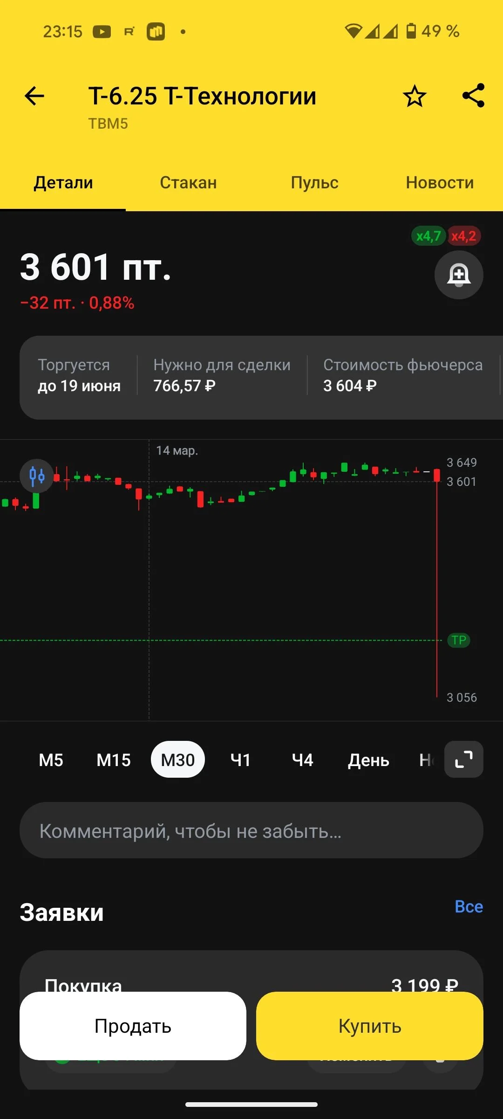Tap the Т-6.25 Т-Технологии title

pos(203,96)
